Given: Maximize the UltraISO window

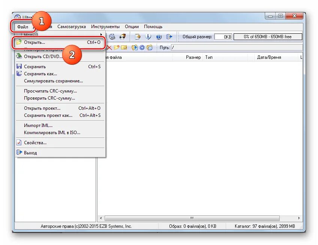Looking at the screenshot, I should click(x=280, y=16).
